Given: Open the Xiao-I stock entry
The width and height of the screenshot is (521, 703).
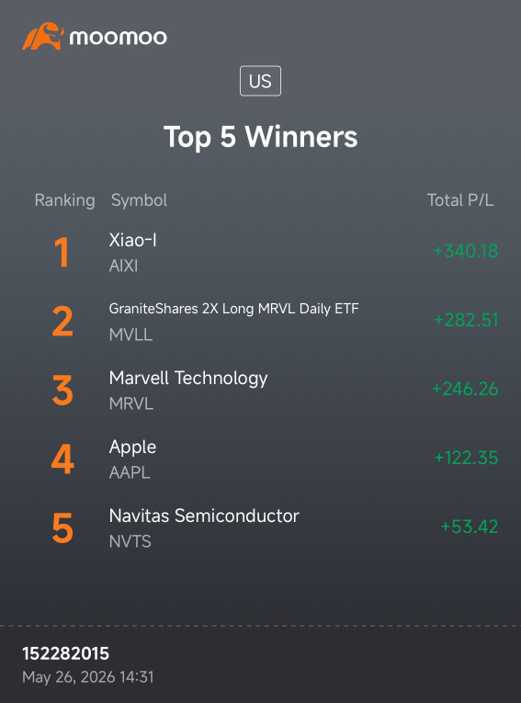Looking at the screenshot, I should click(132, 241).
